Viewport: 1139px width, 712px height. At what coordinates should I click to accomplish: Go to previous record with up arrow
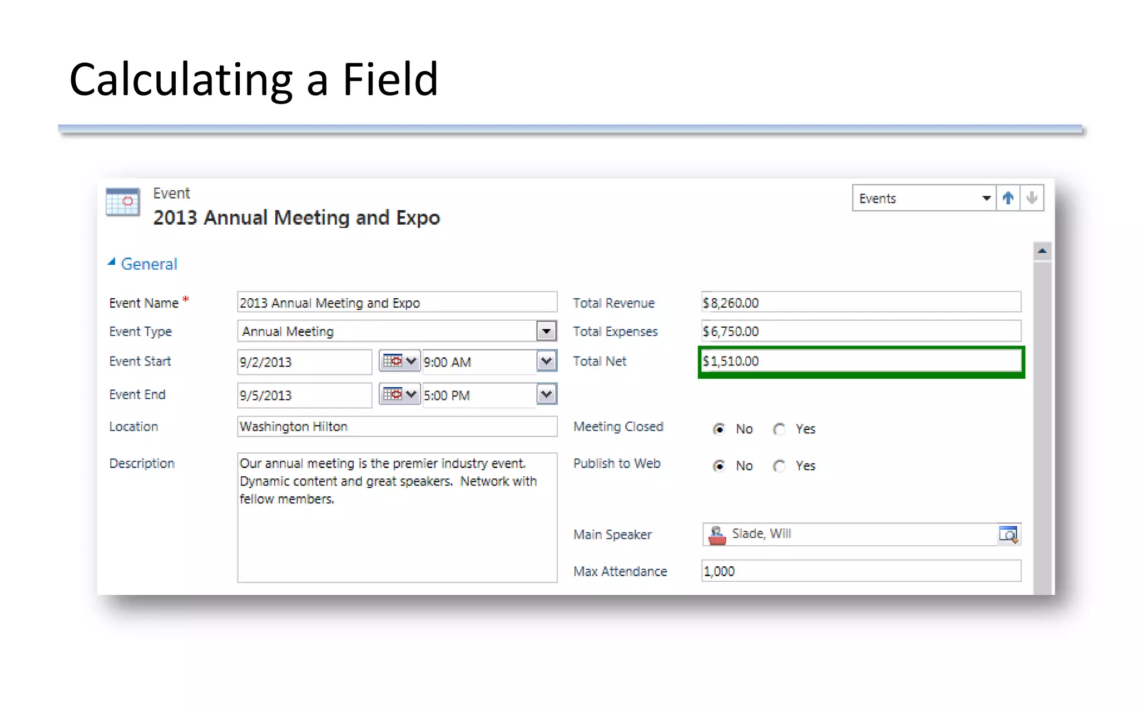[x=1008, y=198]
